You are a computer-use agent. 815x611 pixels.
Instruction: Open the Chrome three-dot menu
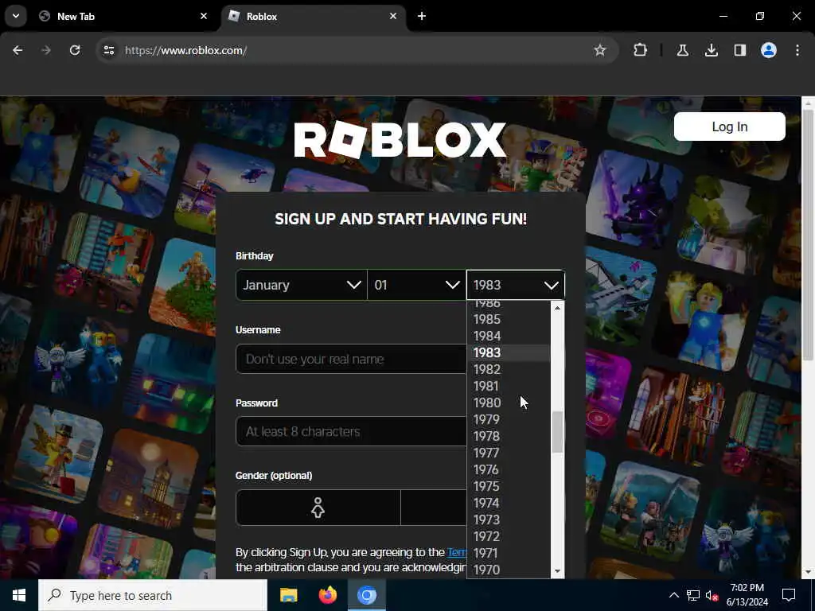(797, 50)
